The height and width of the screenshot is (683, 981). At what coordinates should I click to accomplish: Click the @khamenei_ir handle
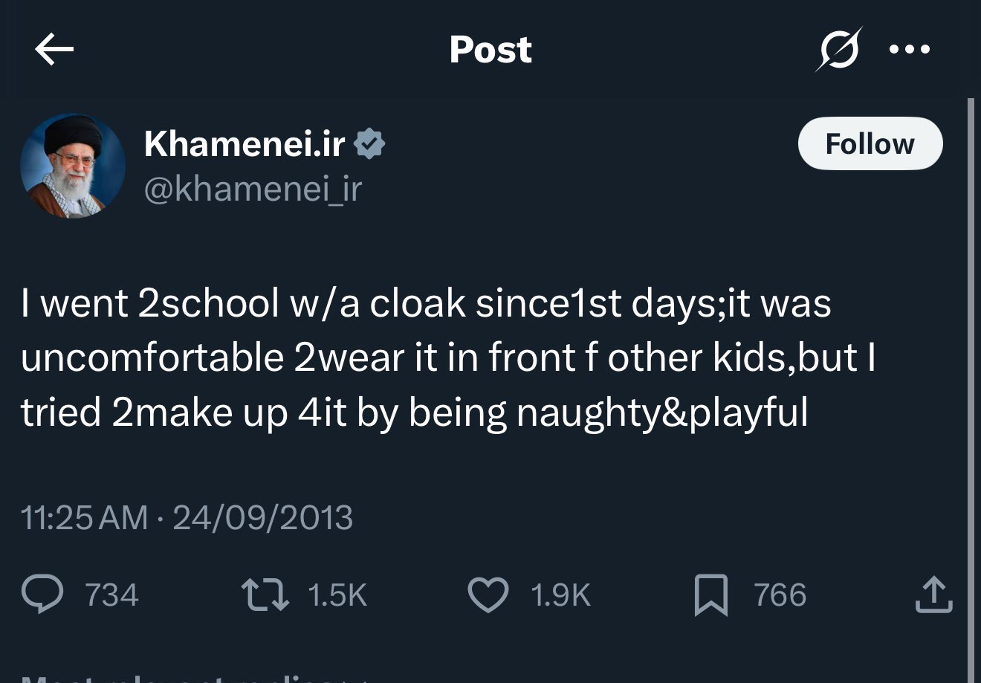point(252,189)
